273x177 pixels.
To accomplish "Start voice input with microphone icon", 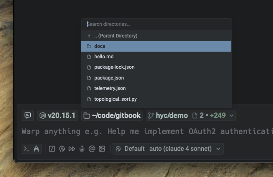I will pyautogui.click(x=82, y=149).
